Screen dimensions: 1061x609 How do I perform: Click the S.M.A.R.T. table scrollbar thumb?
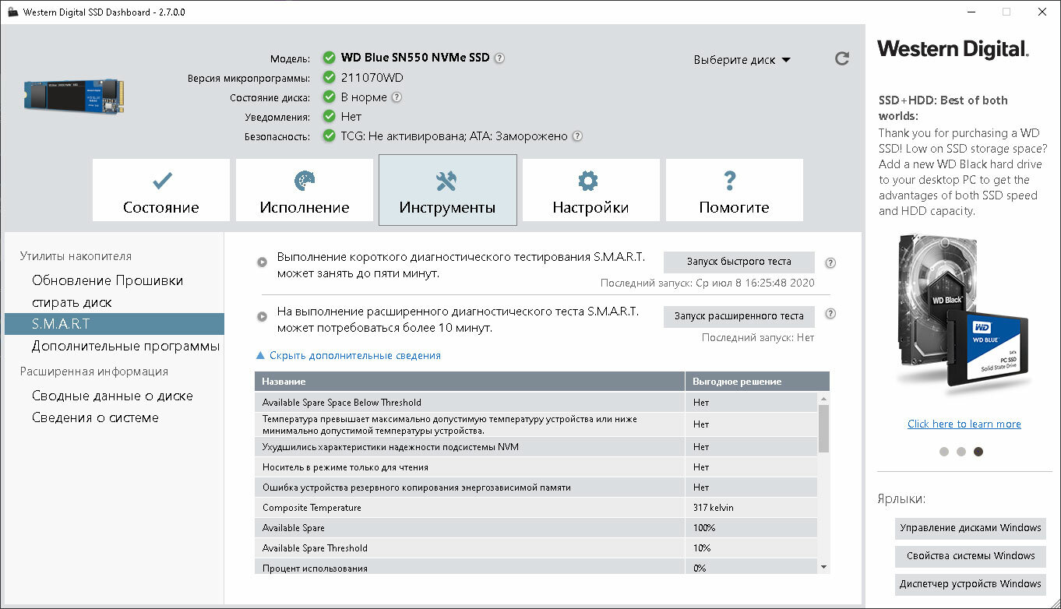tap(823, 428)
